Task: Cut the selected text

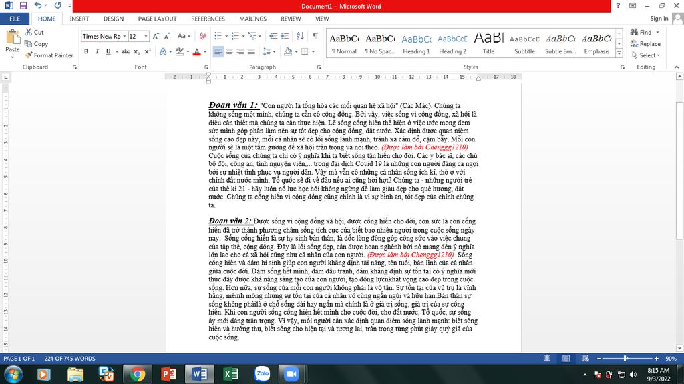Action: point(35,32)
